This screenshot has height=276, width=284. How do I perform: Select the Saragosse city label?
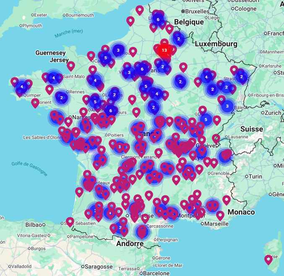99,267
